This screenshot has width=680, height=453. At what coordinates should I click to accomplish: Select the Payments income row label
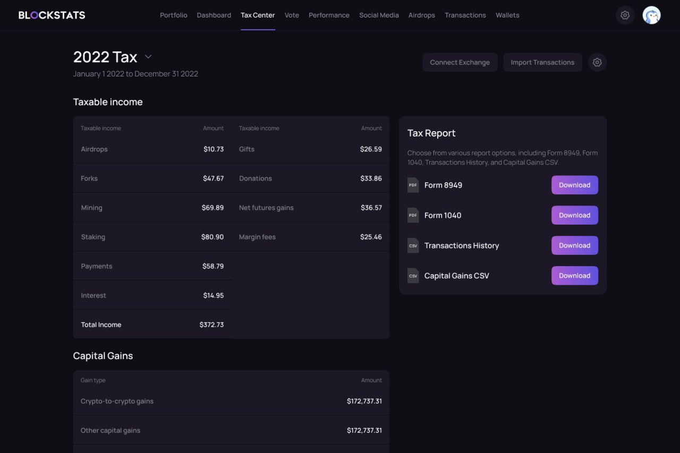click(97, 266)
